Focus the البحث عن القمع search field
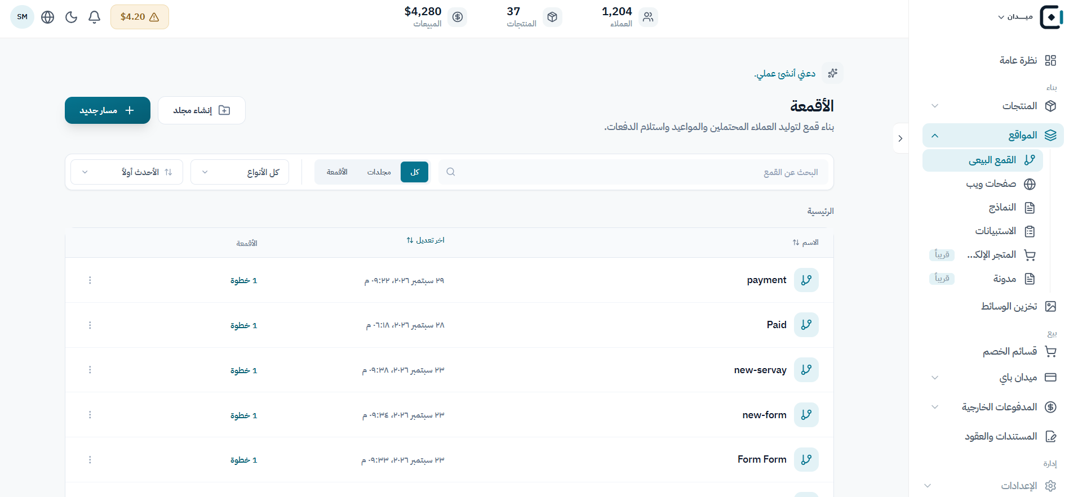Image resolution: width=1069 pixels, height=497 pixels. (633, 172)
